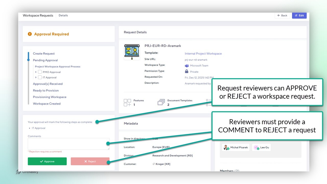Select the Create Request step
Viewport: 327px width, 184px height.
pos(44,54)
